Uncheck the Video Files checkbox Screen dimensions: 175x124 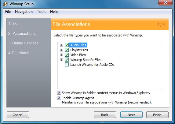pyautogui.click(x=67, y=55)
